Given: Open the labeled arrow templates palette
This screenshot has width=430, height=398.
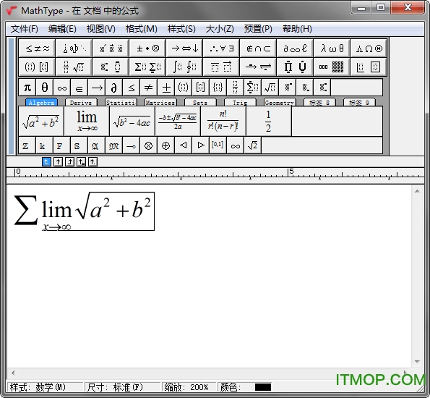Looking at the screenshot, I should 258,67.
